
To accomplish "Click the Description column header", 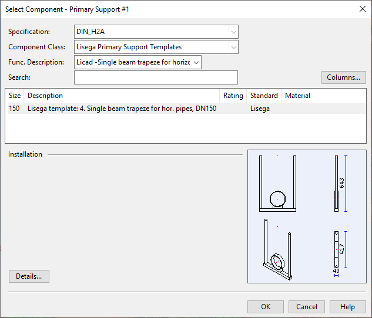I will point(122,96).
